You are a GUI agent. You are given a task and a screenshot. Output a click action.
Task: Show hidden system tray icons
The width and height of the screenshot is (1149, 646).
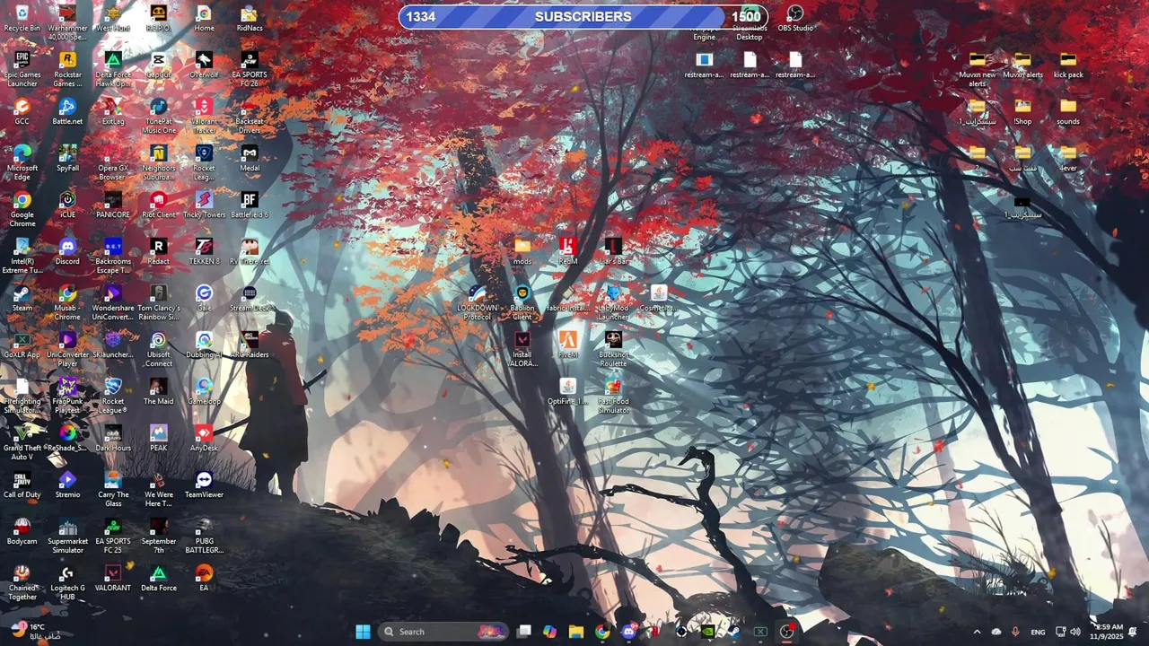tap(978, 632)
